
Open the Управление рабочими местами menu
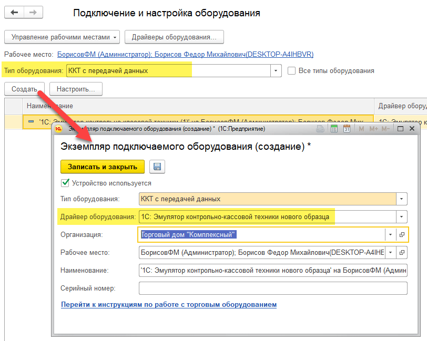coord(62,37)
